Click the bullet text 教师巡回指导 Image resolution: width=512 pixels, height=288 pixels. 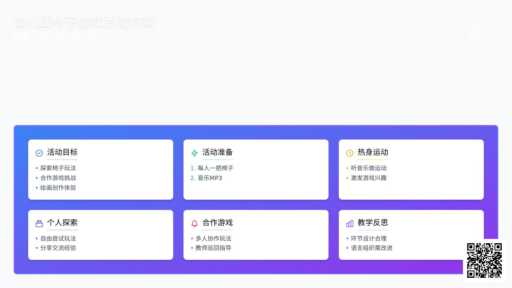click(x=213, y=248)
